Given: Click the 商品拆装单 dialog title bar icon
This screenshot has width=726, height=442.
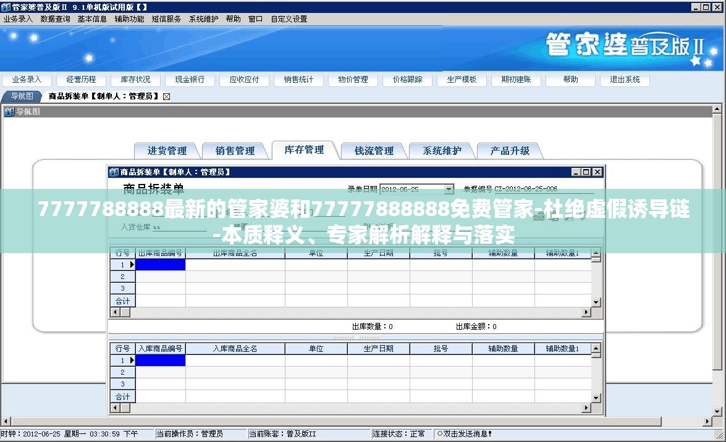Looking at the screenshot, I should tap(114, 172).
